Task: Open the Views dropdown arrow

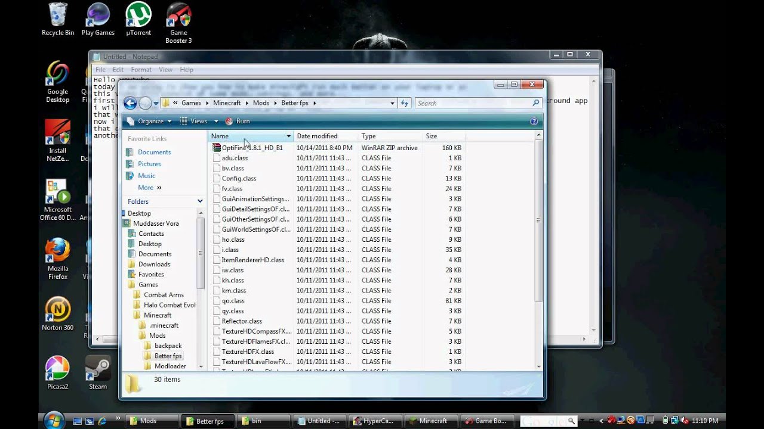Action: pyautogui.click(x=216, y=121)
